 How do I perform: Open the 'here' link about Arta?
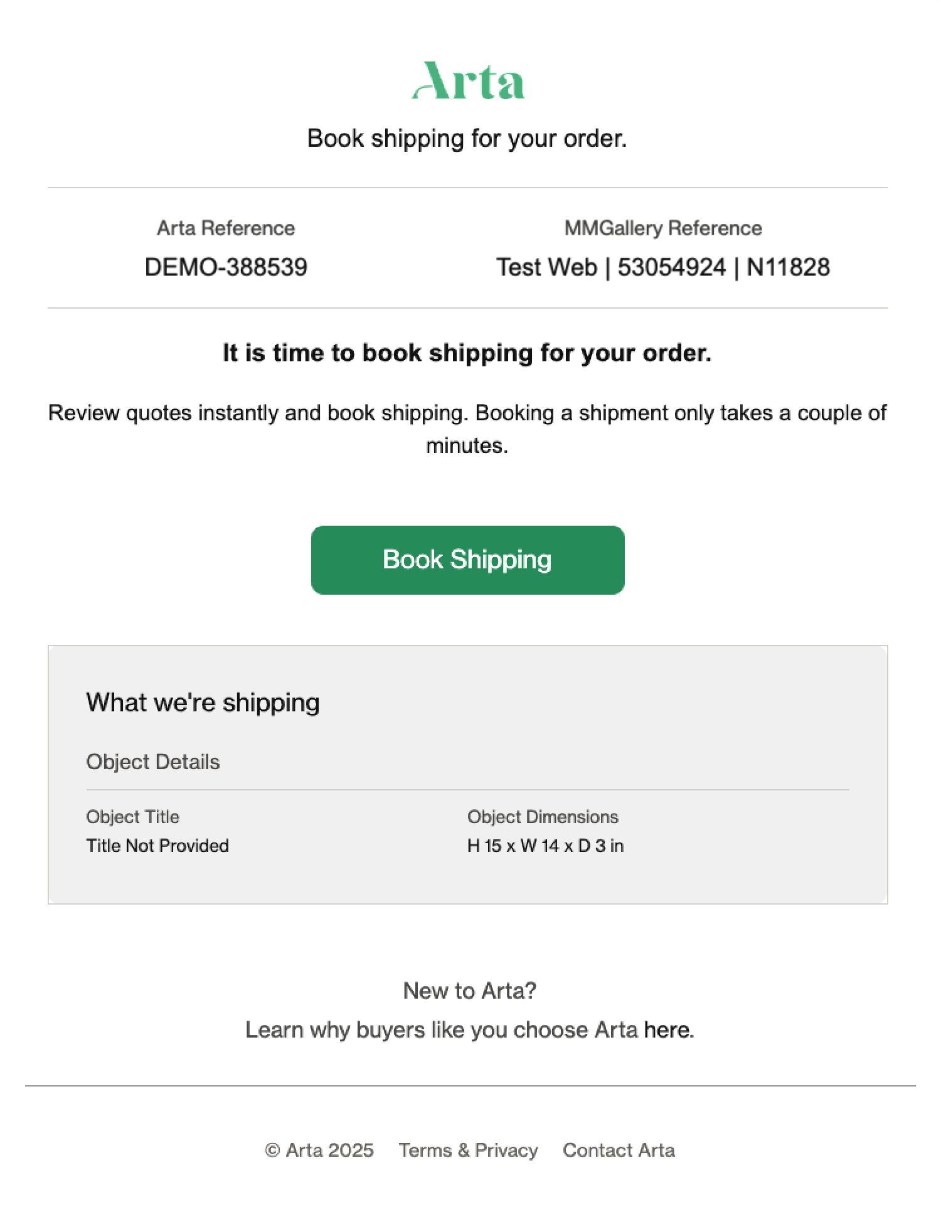pos(667,1030)
